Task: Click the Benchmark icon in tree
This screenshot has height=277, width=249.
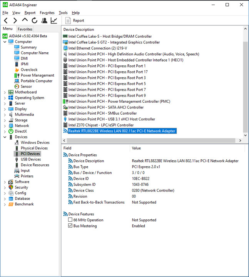Action: (x=11, y=204)
